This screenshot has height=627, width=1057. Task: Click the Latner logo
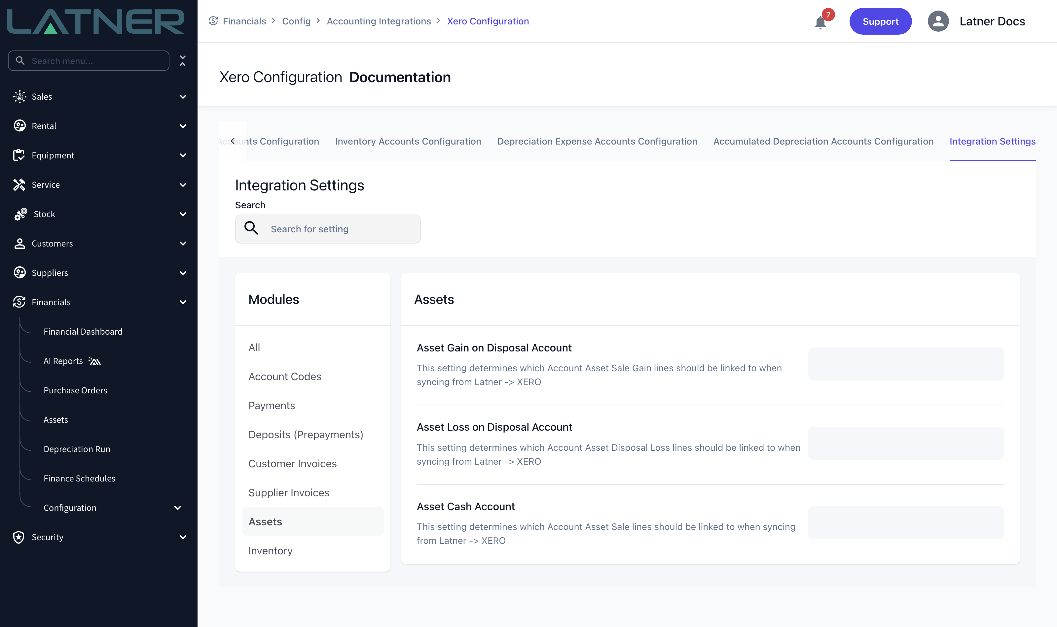coord(95,21)
